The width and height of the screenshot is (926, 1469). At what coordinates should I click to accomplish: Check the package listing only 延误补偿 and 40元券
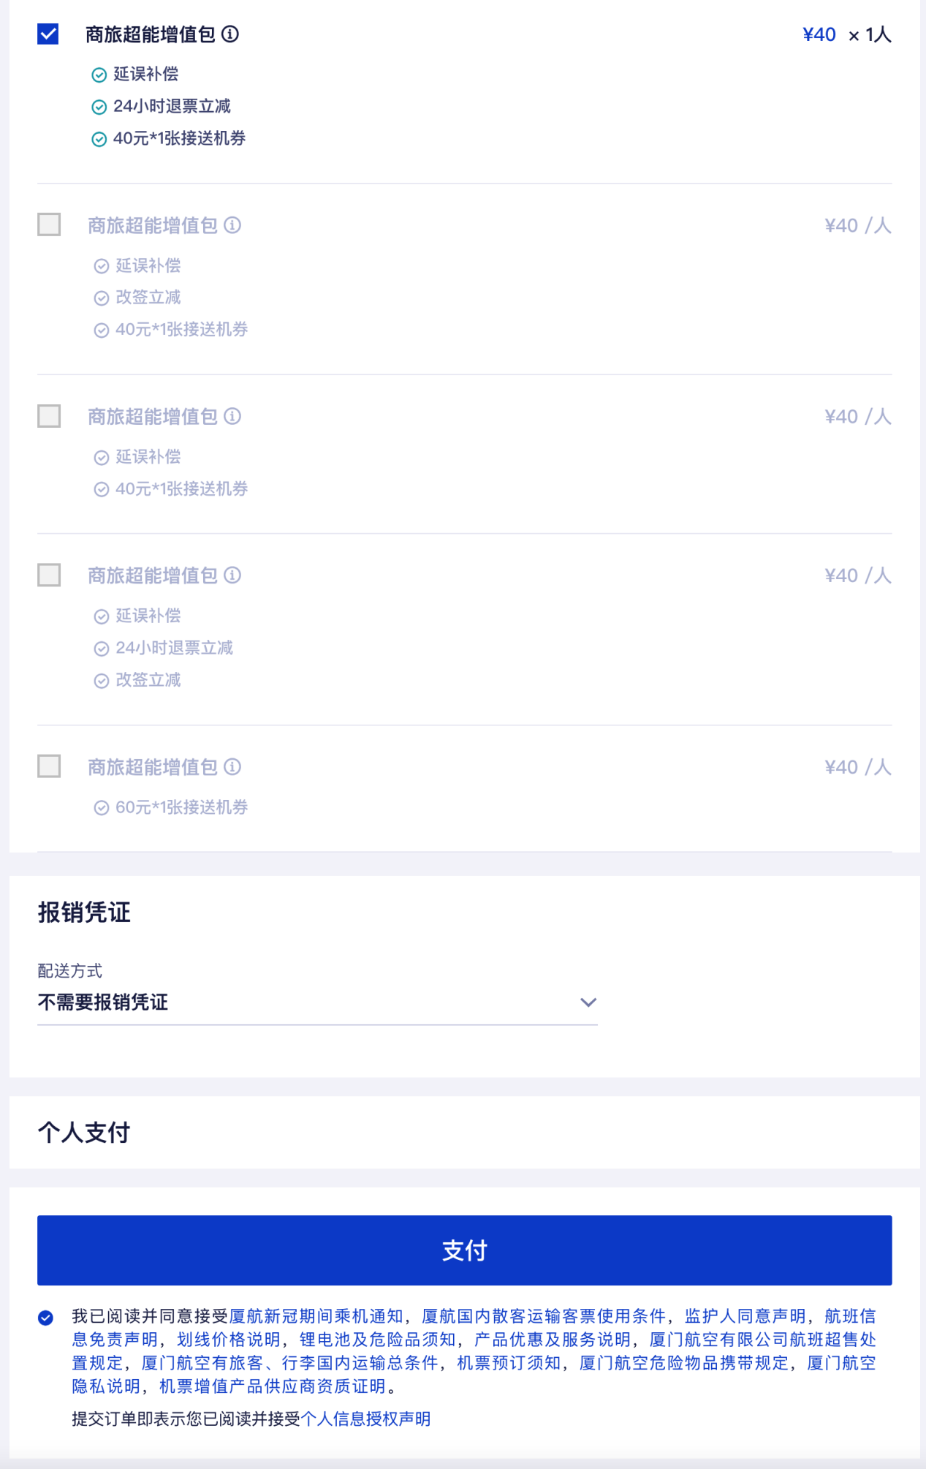[x=49, y=416]
